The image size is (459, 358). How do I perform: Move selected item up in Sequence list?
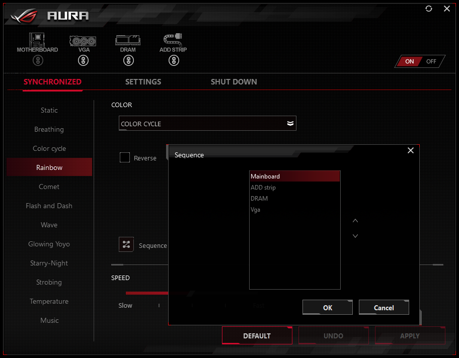(x=355, y=221)
